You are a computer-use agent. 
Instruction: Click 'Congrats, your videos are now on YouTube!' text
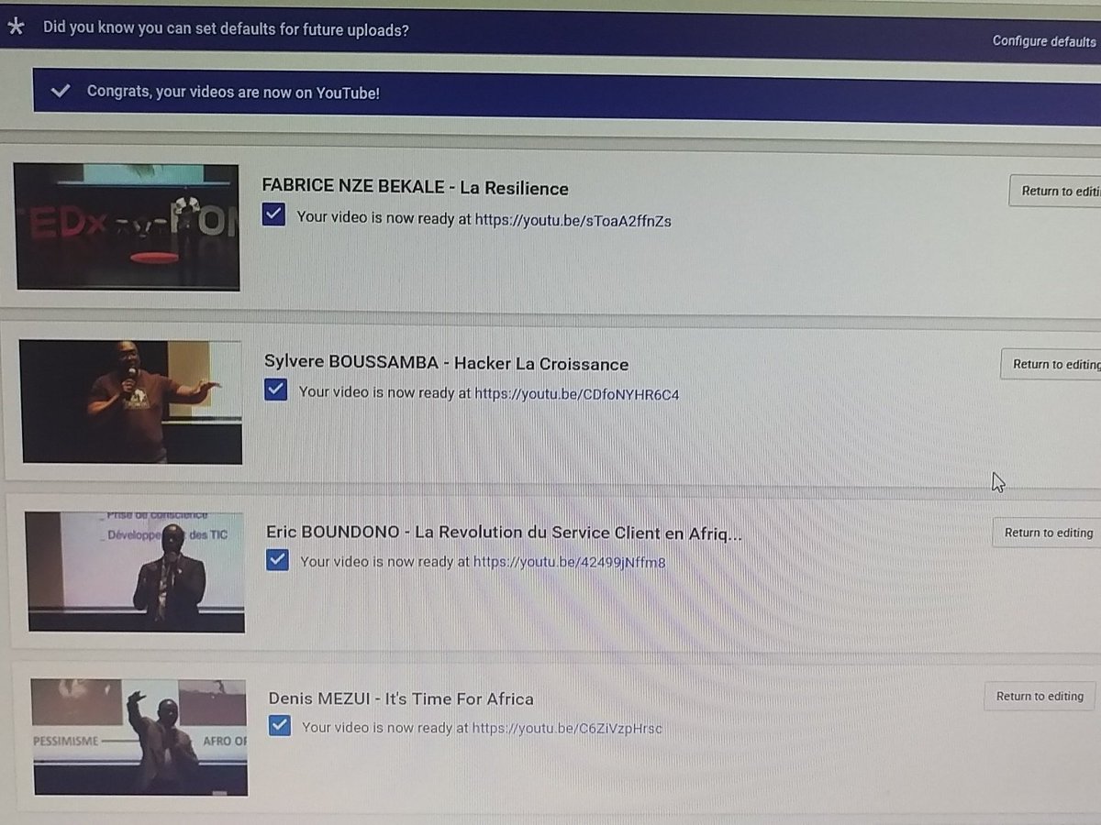233,92
